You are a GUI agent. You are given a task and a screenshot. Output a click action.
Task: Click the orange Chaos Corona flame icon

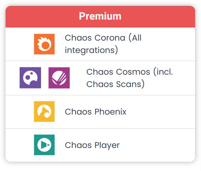[x=44, y=44]
